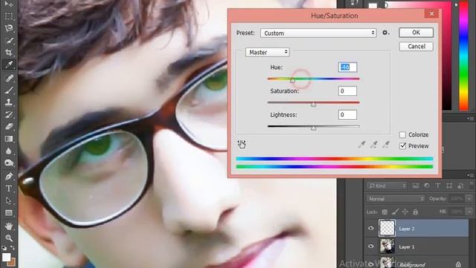Select the Layer 1 thumbnail
Screen dimensions: 476x268
click(387, 246)
